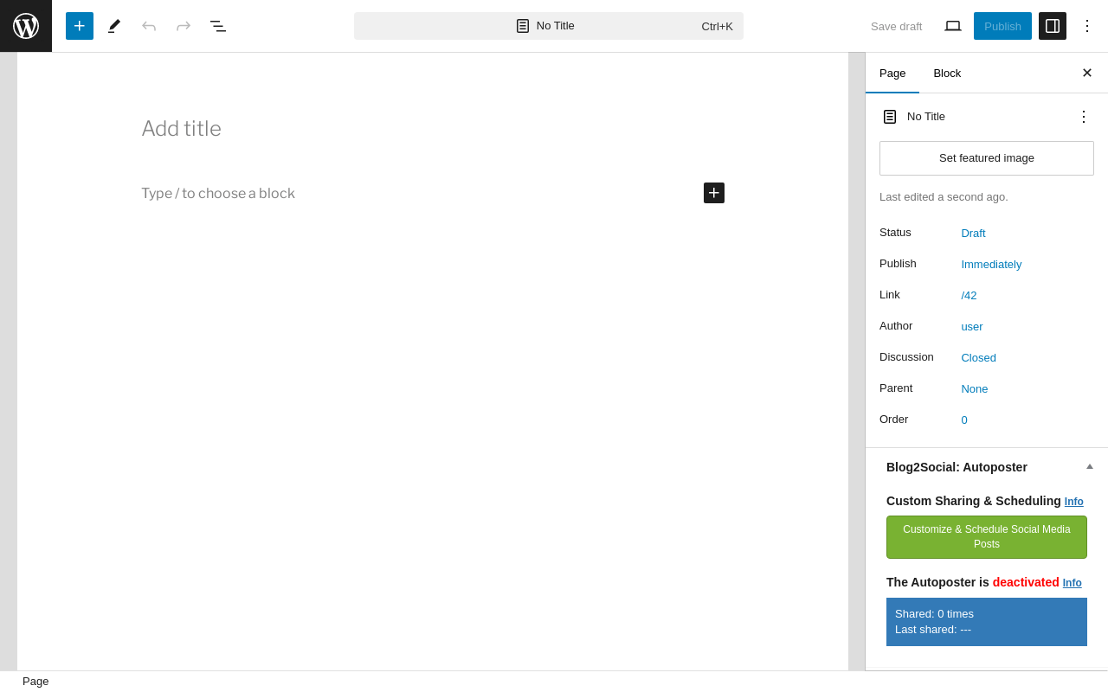Screen dimensions: 1108x692
Task: Click the Shared: 0 times text
Action: 934,614
